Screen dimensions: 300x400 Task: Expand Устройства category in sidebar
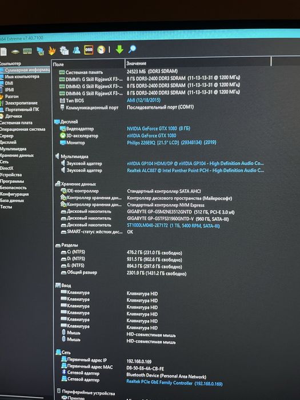pyautogui.click(x=11, y=175)
